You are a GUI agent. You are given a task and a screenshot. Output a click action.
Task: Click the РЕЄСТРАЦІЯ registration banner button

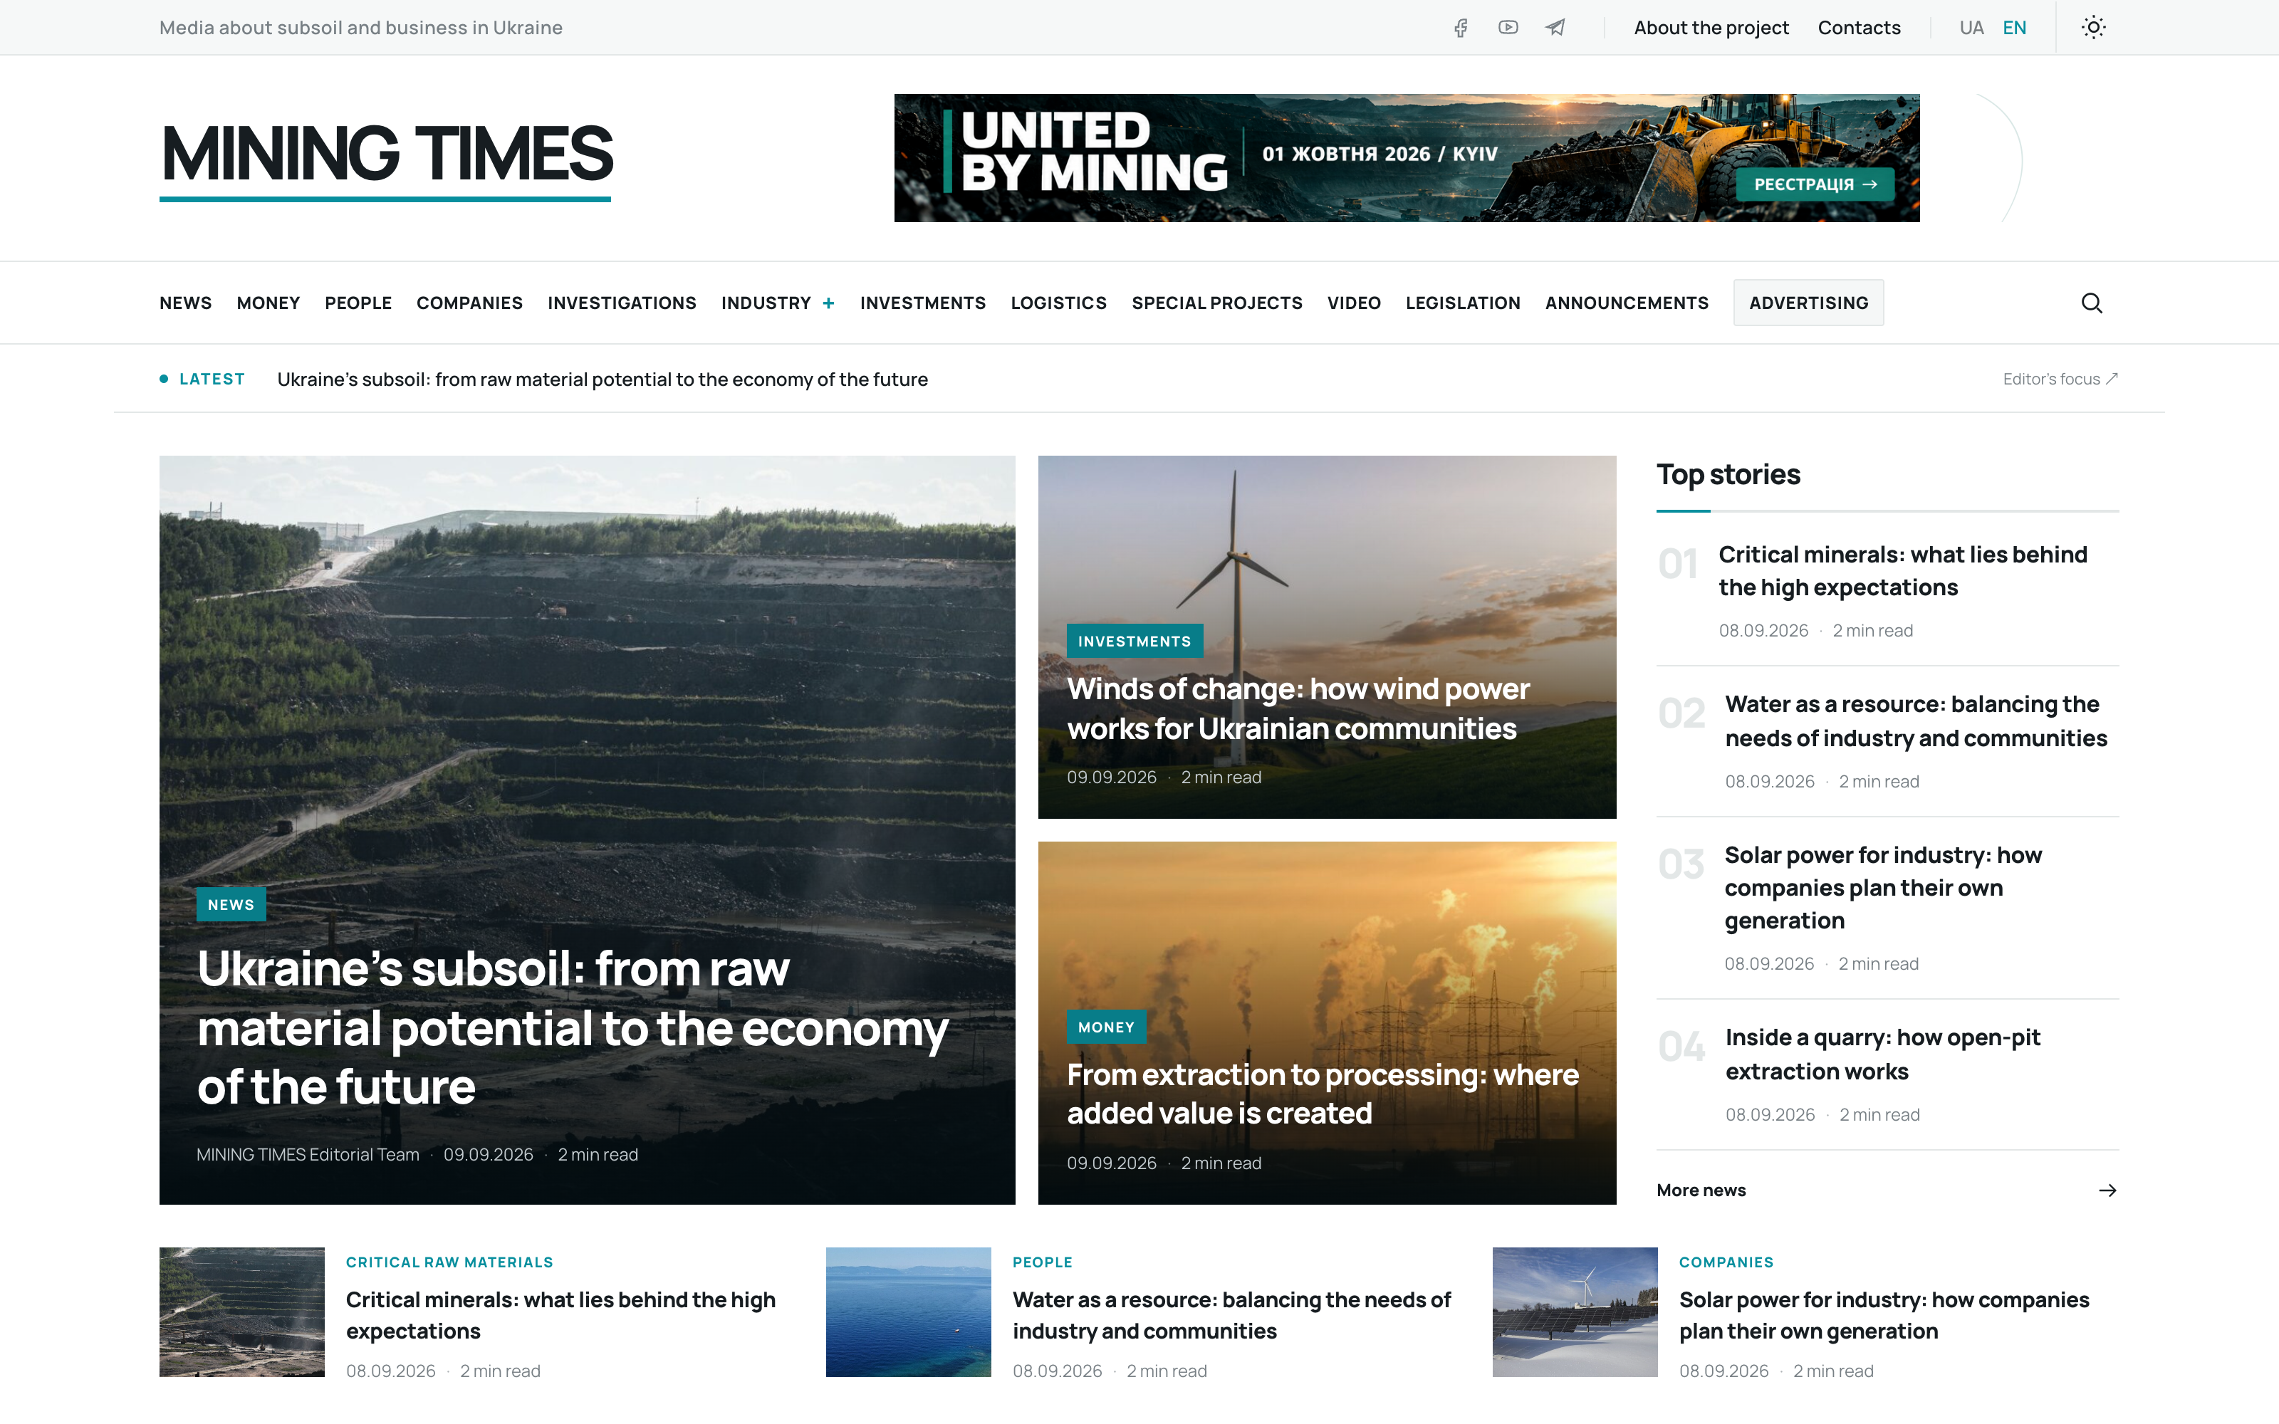(x=1815, y=184)
